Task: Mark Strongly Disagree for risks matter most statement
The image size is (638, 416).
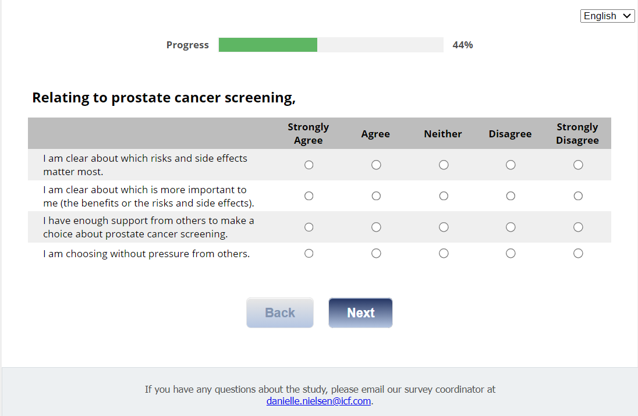Action: pos(578,165)
